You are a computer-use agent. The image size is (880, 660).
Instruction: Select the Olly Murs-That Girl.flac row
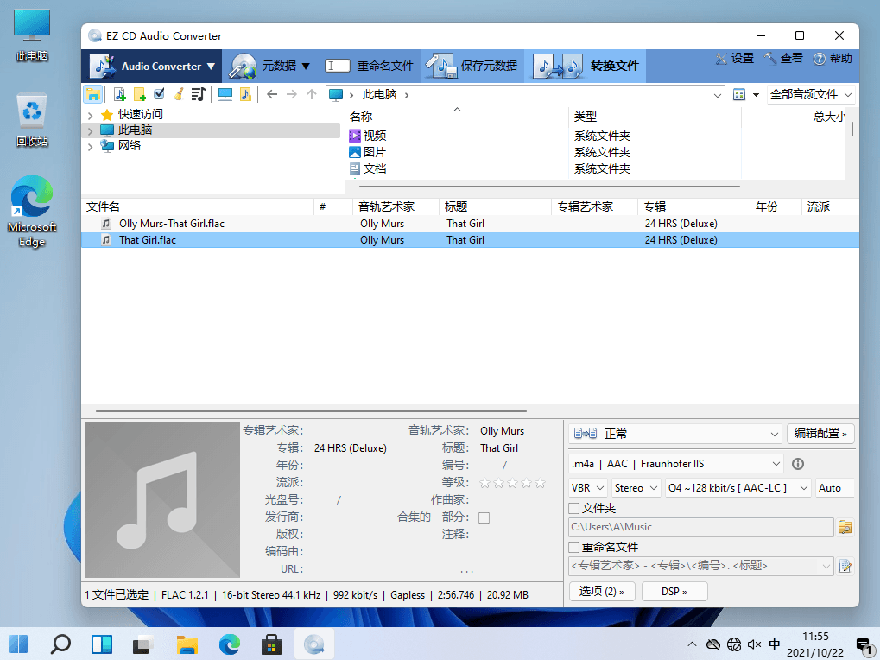[471, 224]
